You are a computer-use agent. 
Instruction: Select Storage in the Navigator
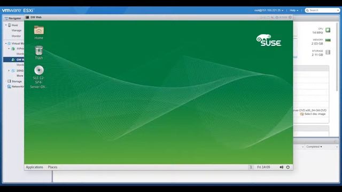[17, 82]
